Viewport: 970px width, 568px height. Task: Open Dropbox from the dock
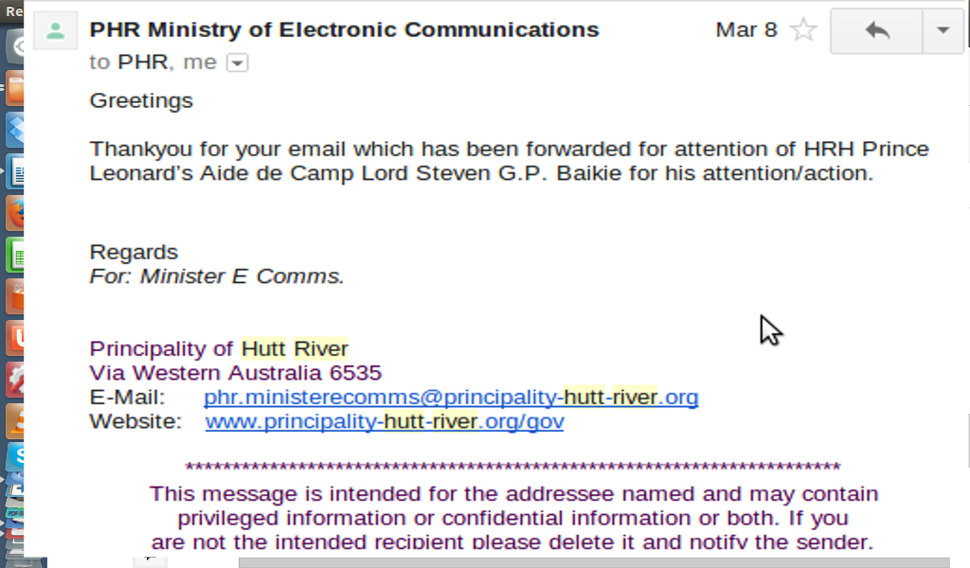tap(13, 130)
